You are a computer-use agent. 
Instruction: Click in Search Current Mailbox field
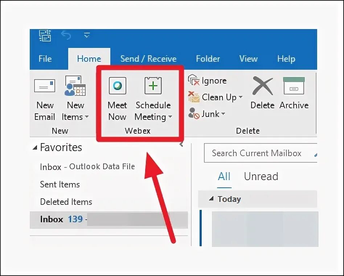tap(261, 153)
